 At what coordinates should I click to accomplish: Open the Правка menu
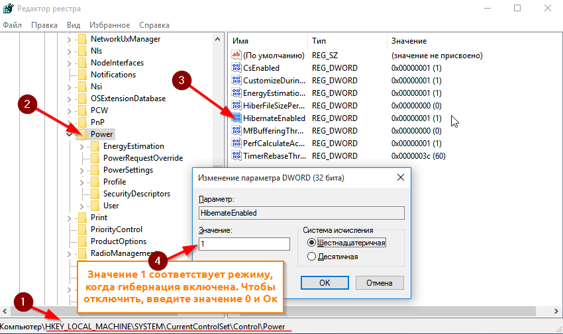click(x=44, y=25)
